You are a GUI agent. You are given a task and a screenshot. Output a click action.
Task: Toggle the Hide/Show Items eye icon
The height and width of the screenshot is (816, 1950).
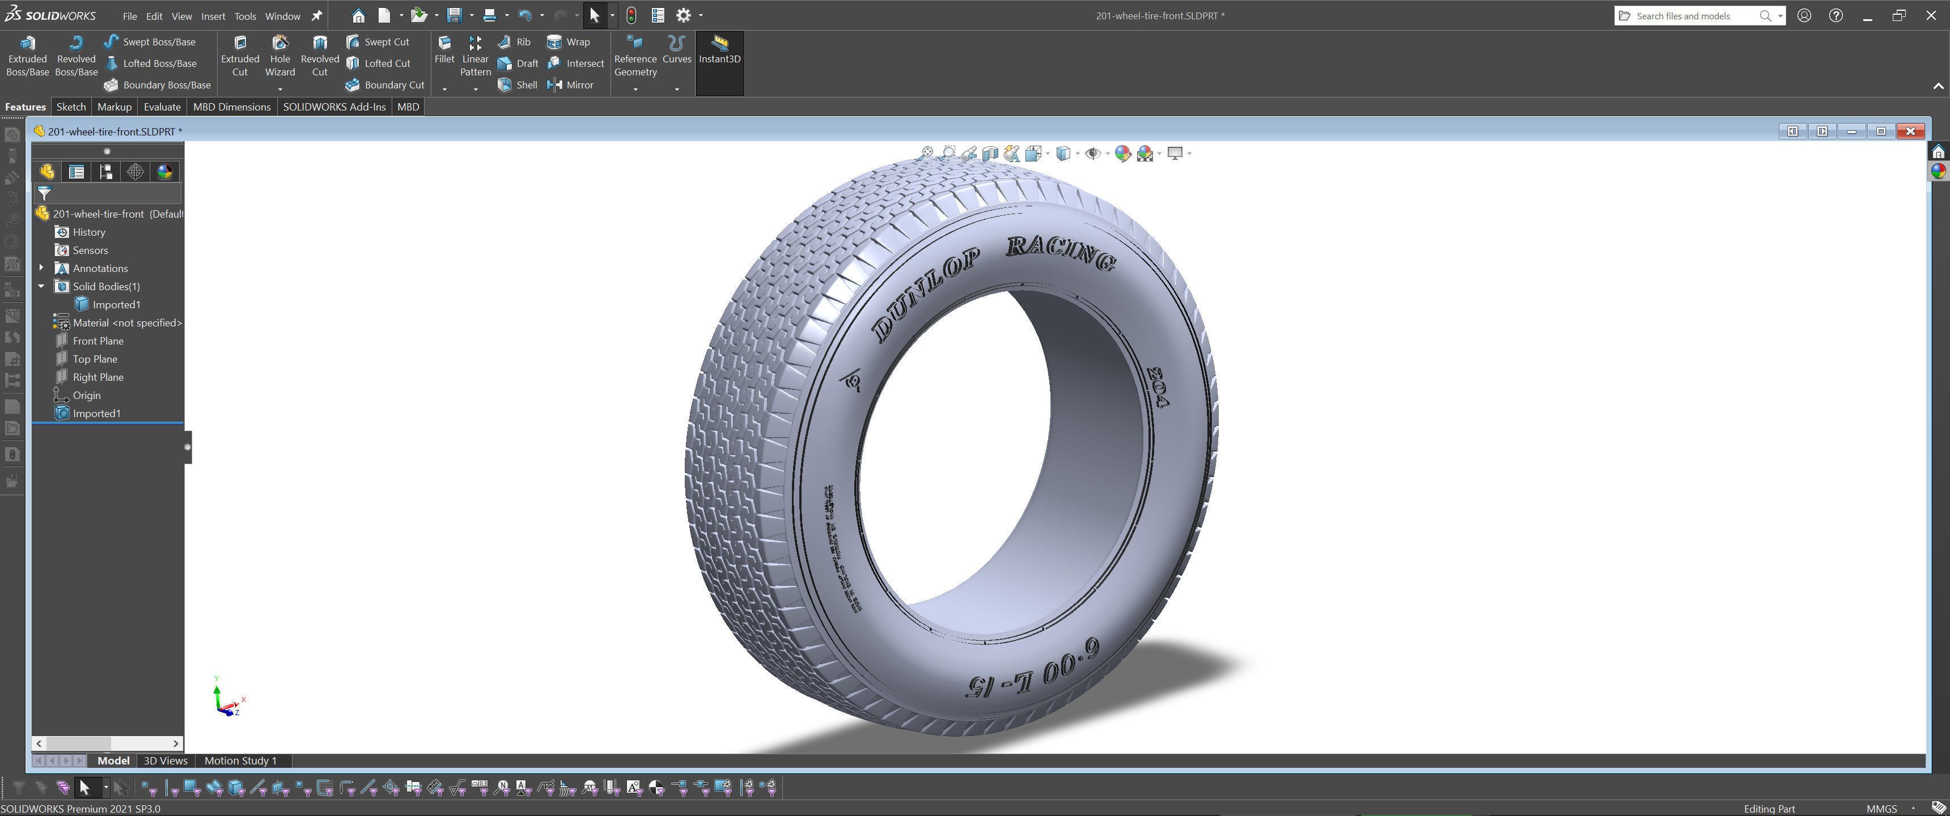tap(1092, 154)
